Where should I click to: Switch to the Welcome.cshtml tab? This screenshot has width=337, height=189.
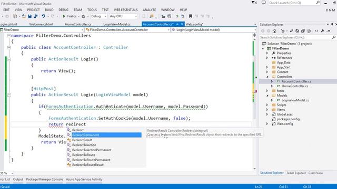(41, 24)
